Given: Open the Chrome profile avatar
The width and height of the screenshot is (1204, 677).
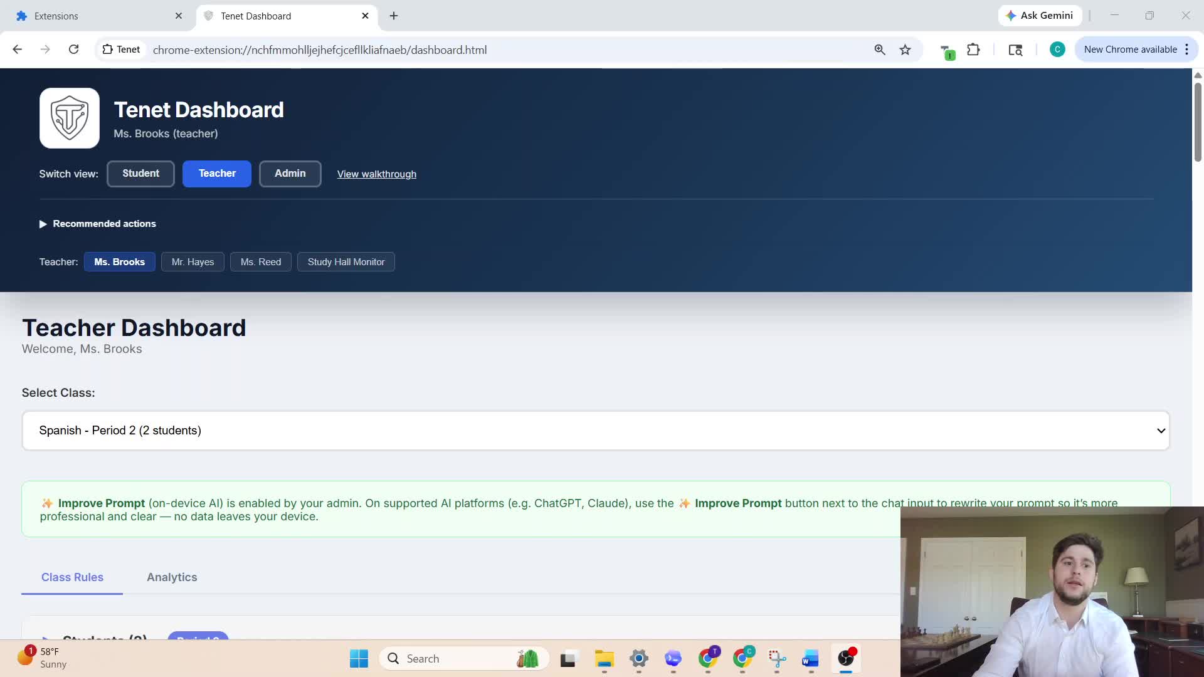Looking at the screenshot, I should tap(1057, 50).
